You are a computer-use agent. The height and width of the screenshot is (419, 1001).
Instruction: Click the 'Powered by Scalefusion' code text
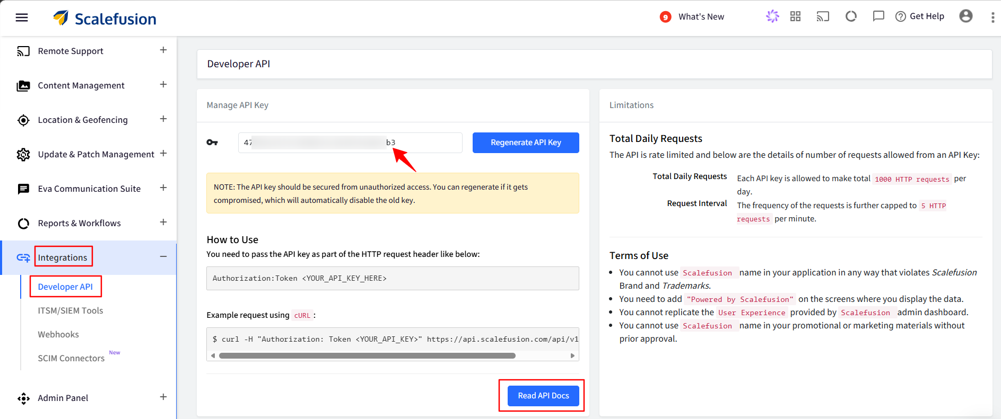coord(740,300)
